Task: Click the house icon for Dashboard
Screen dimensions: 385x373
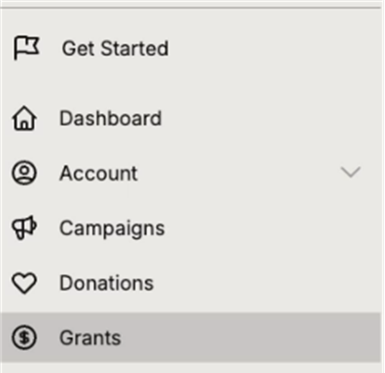Action: point(25,119)
